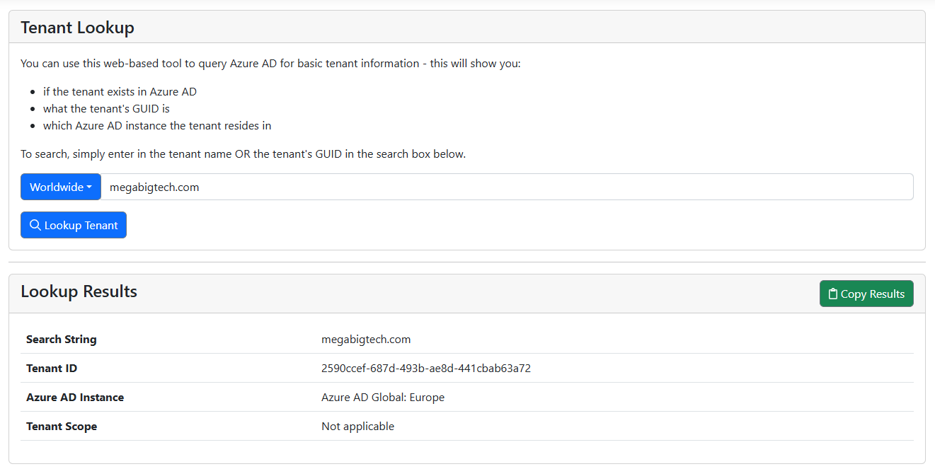Click the Tenant Scope row label
935x469 pixels.
[62, 426]
